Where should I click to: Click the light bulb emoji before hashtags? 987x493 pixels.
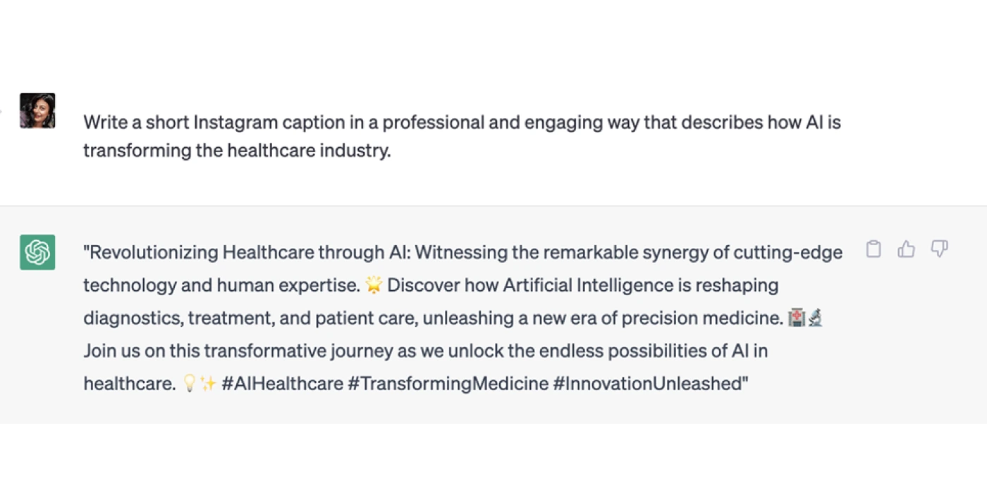pos(189,384)
